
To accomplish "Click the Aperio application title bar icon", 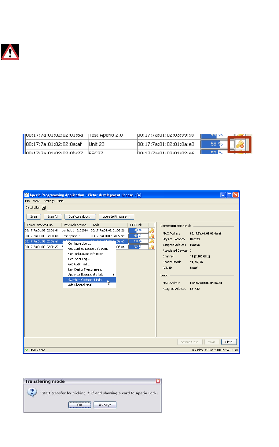I will click(27, 195).
